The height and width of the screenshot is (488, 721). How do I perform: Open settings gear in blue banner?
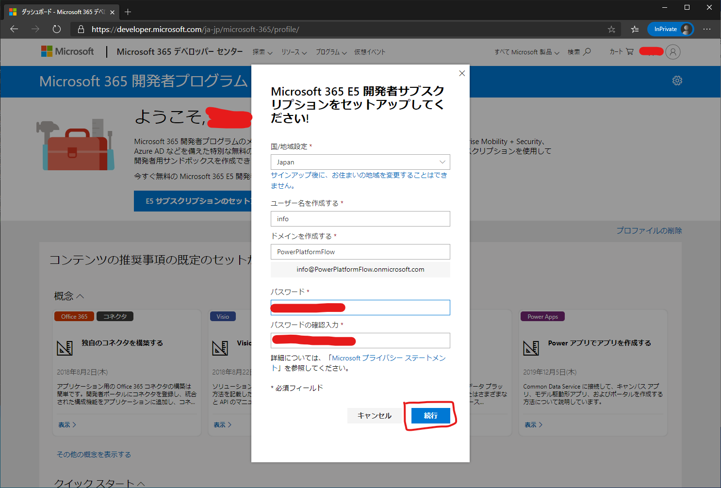coord(677,81)
